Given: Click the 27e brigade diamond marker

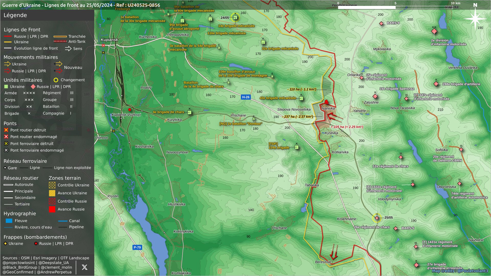Looking at the screenshot, I should pos(416,265).
